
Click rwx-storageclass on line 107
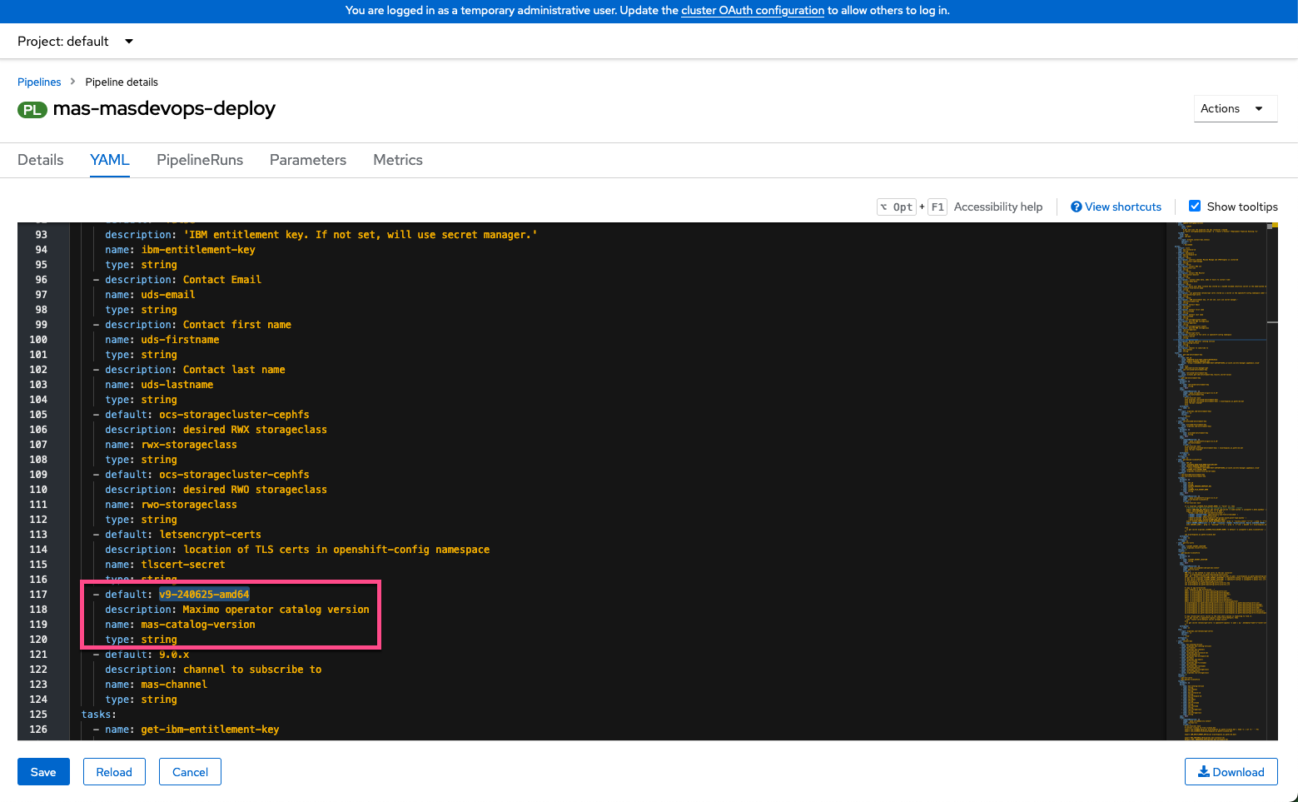189,445
